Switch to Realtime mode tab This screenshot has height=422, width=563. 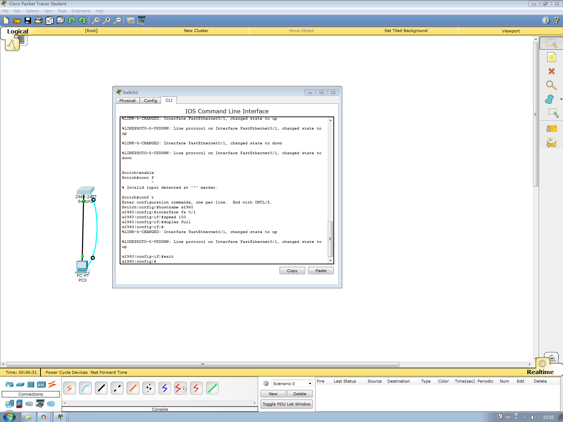pyautogui.click(x=540, y=372)
